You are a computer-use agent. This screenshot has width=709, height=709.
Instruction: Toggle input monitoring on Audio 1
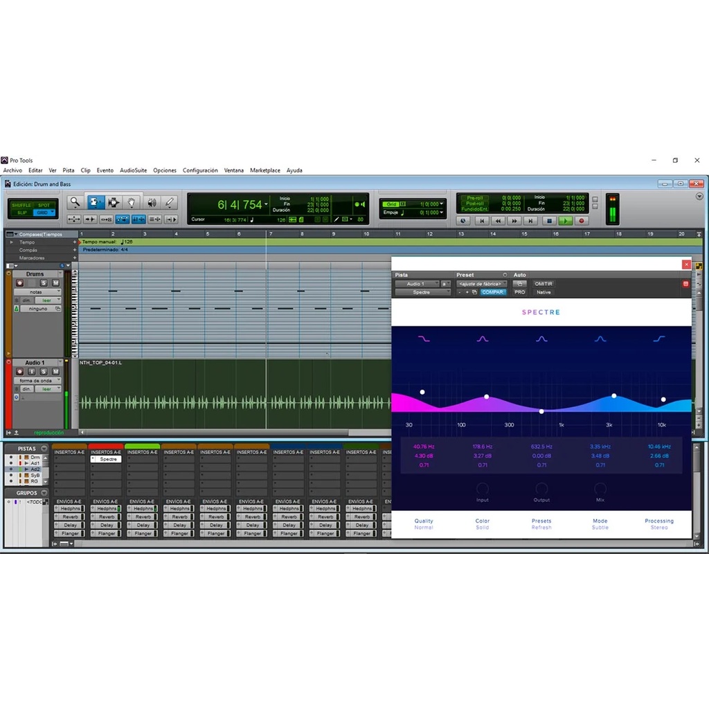pos(32,371)
